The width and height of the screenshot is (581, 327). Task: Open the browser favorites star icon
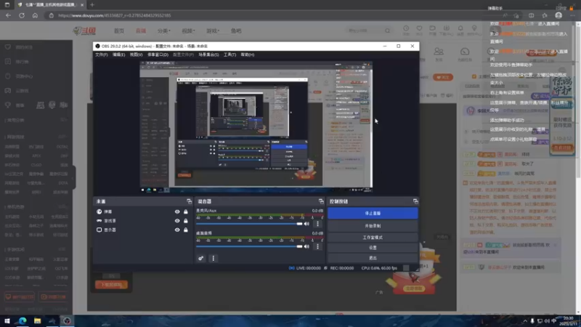tap(545, 15)
